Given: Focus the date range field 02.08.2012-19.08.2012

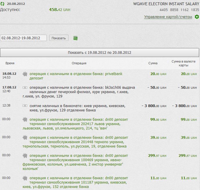Looking at the screenshot, I should click(x=23, y=38).
